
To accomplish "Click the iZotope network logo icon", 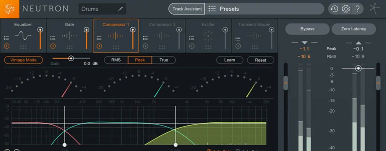I will 375,9.
